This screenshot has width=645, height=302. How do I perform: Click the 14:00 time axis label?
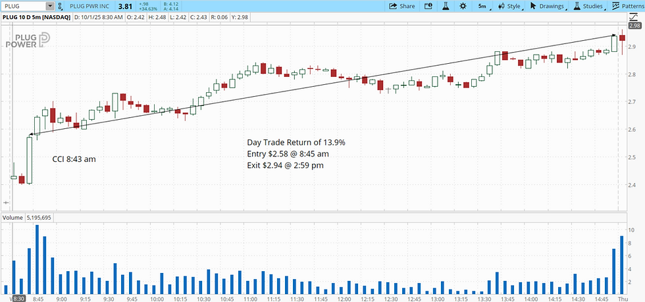(531, 299)
